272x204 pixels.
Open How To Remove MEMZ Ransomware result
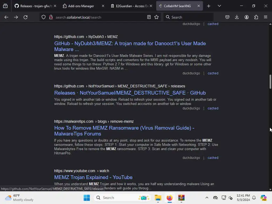pos(124,131)
